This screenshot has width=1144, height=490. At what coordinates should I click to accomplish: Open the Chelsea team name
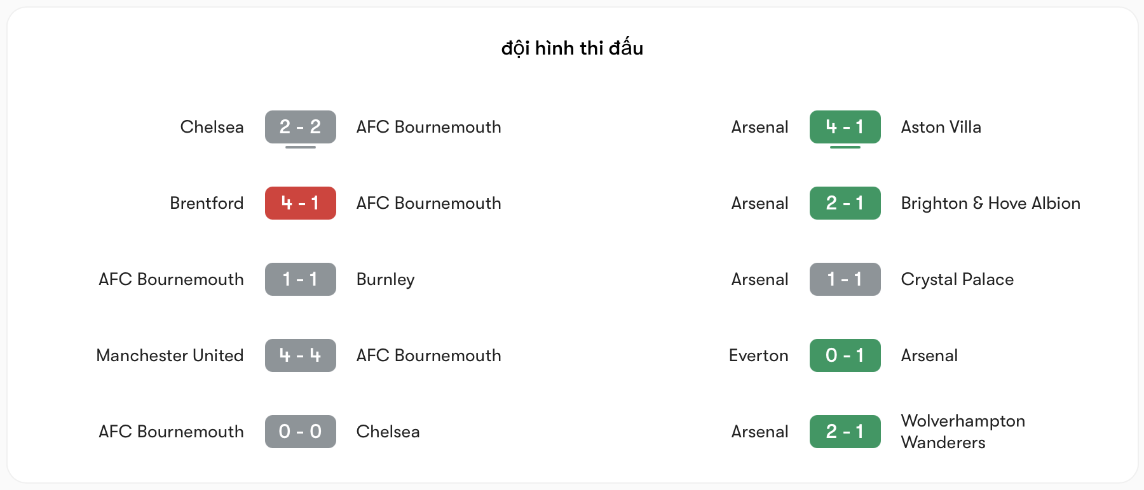(x=212, y=127)
